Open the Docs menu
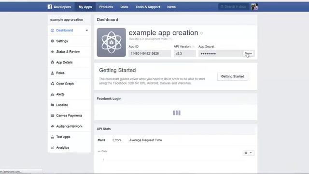309x174 pixels. pos(124,7)
